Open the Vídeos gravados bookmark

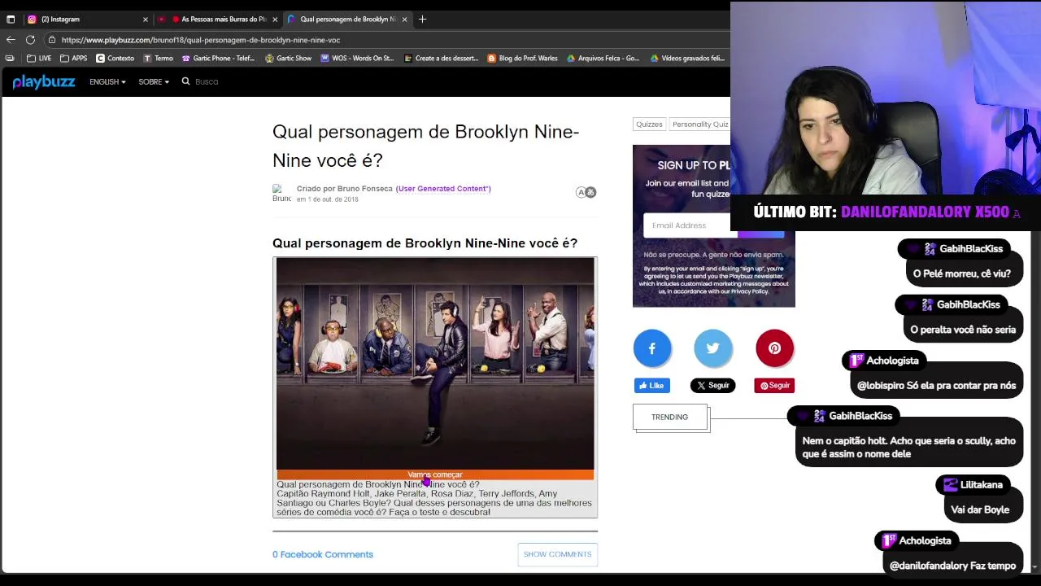[x=687, y=58]
